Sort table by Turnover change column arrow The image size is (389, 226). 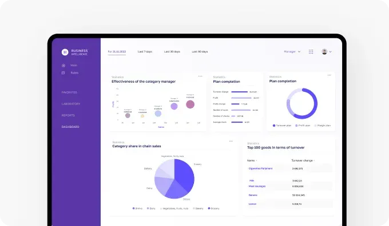tap(314, 160)
